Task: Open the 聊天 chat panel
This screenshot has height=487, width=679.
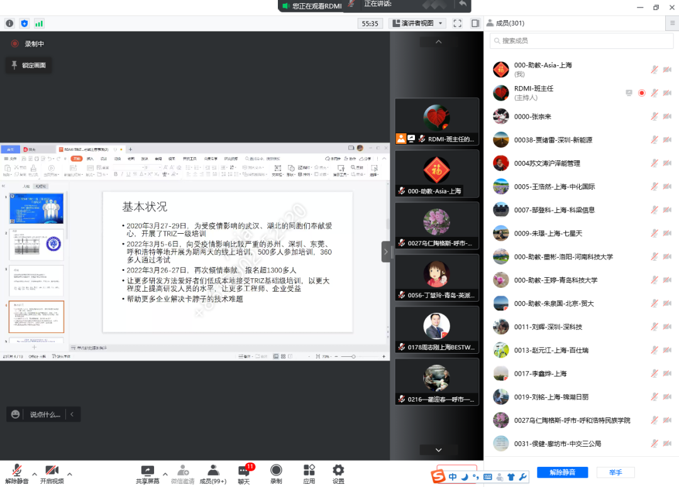Action: click(244, 474)
